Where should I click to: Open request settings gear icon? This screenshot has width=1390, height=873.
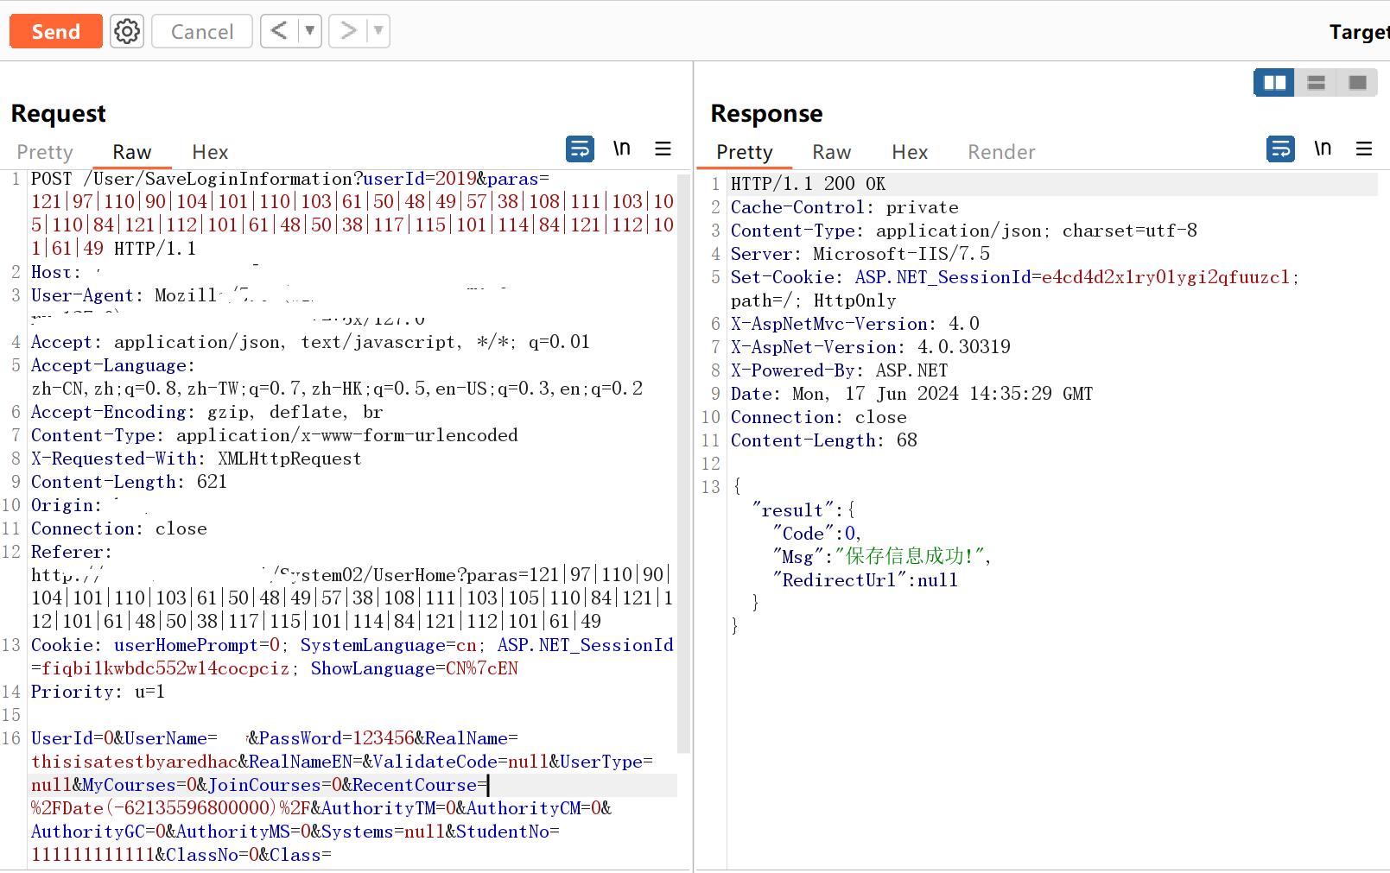click(x=127, y=31)
